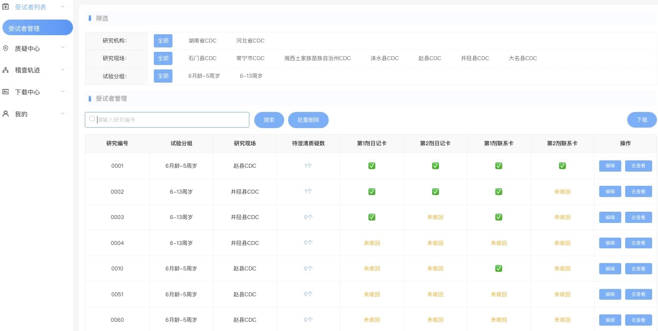The image size is (658, 331).
Task: Click 第1剂联系卡 checkmark for subject 0010
Action: point(499,268)
